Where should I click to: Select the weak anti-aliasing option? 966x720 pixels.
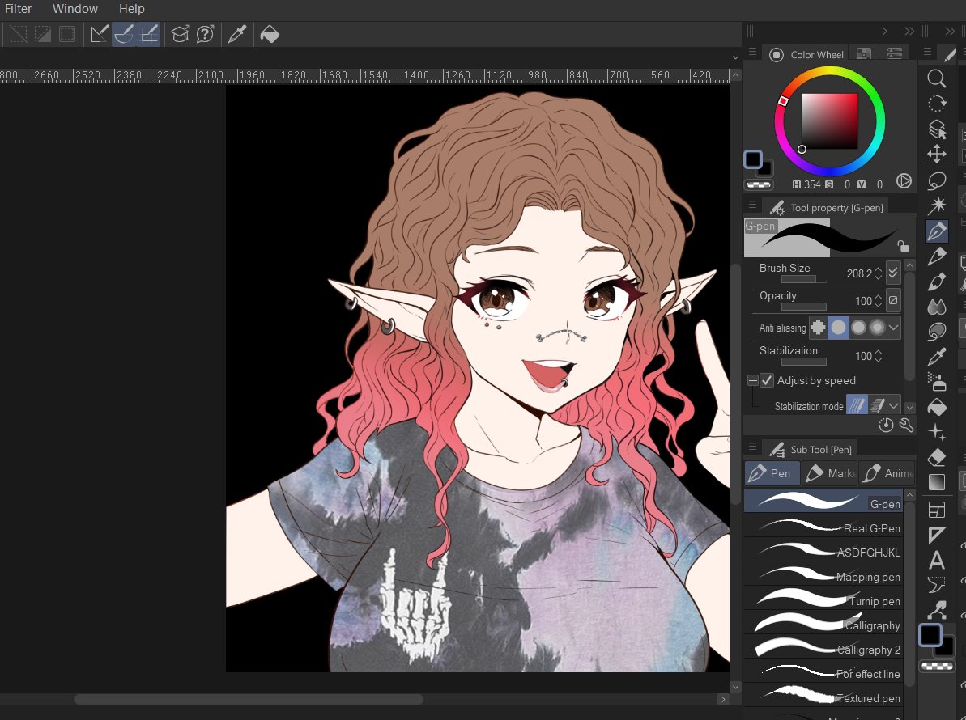[x=839, y=328]
